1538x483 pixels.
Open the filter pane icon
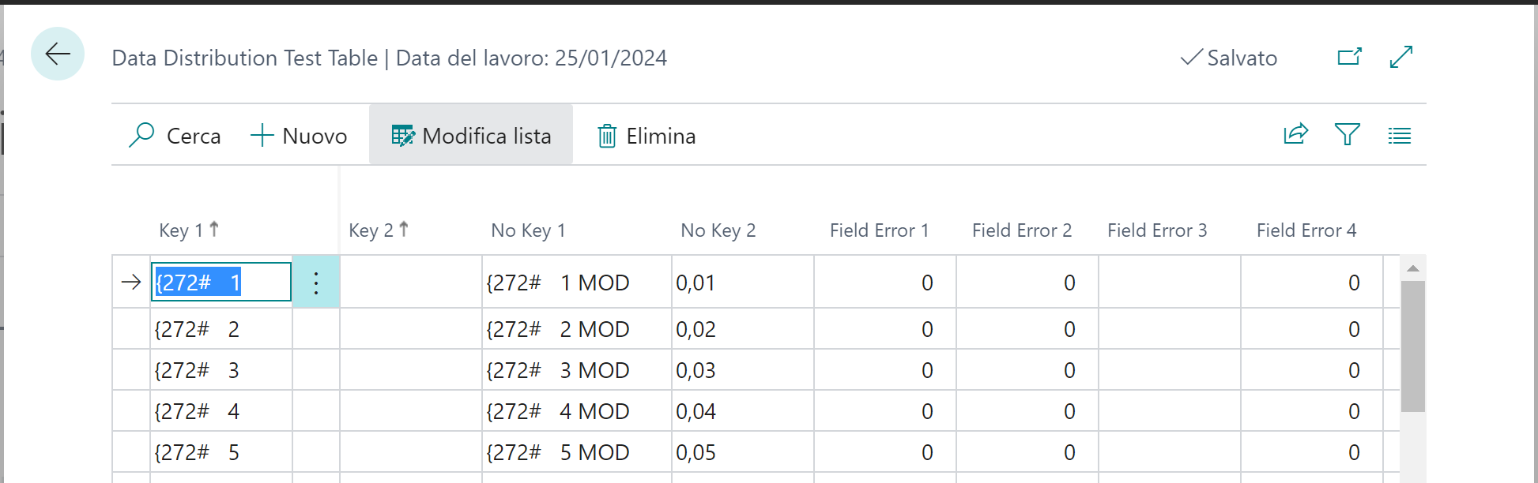(x=1347, y=134)
